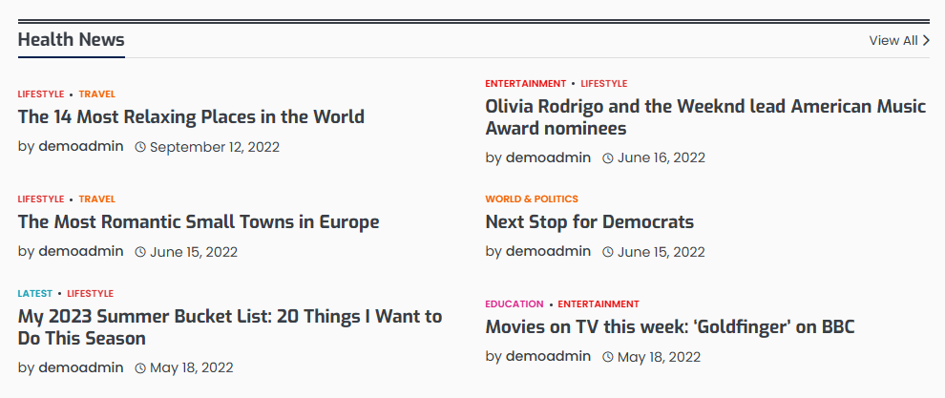Read The Most Romantic Small Towns in Europe
Image resolution: width=945 pixels, height=398 pixels.
199,222
